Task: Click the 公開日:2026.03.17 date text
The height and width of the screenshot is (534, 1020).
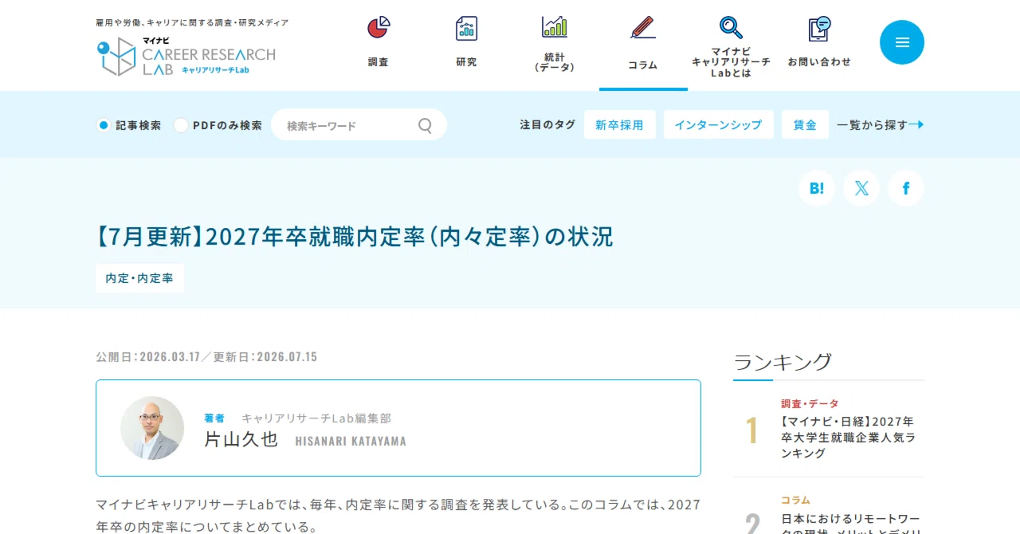Action: 147,356
